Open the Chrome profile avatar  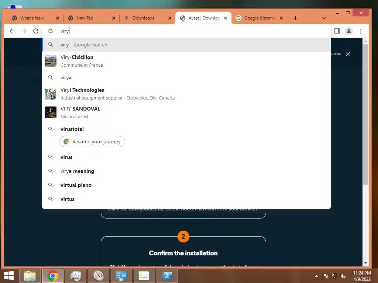pyautogui.click(x=348, y=31)
